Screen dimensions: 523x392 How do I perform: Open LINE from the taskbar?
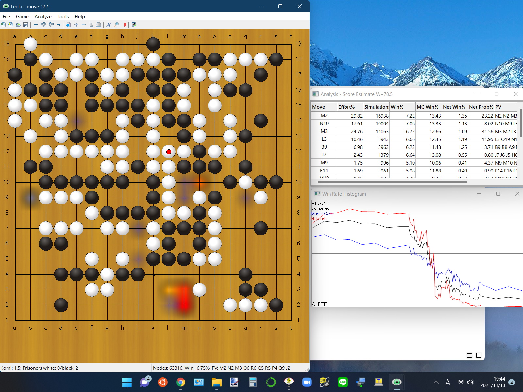[343, 382]
